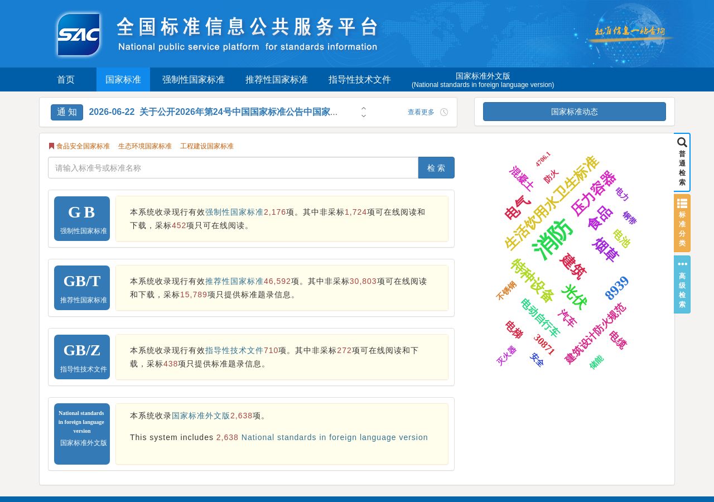Click 推荐性国家标准 link in GB/T description
This screenshot has width=714, height=502.
234,281
